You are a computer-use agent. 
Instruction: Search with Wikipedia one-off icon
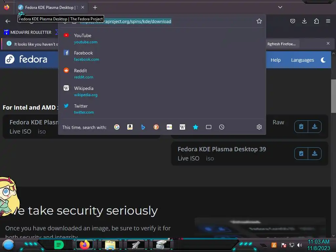coord(182,127)
